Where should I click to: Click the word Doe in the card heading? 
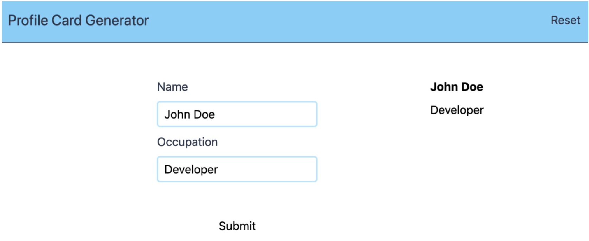coord(472,87)
